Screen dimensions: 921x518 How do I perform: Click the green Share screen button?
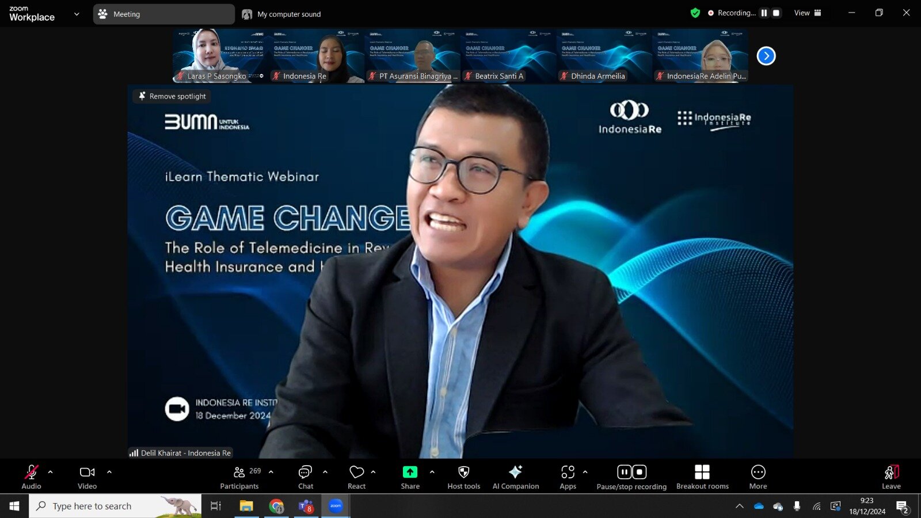[x=410, y=472]
